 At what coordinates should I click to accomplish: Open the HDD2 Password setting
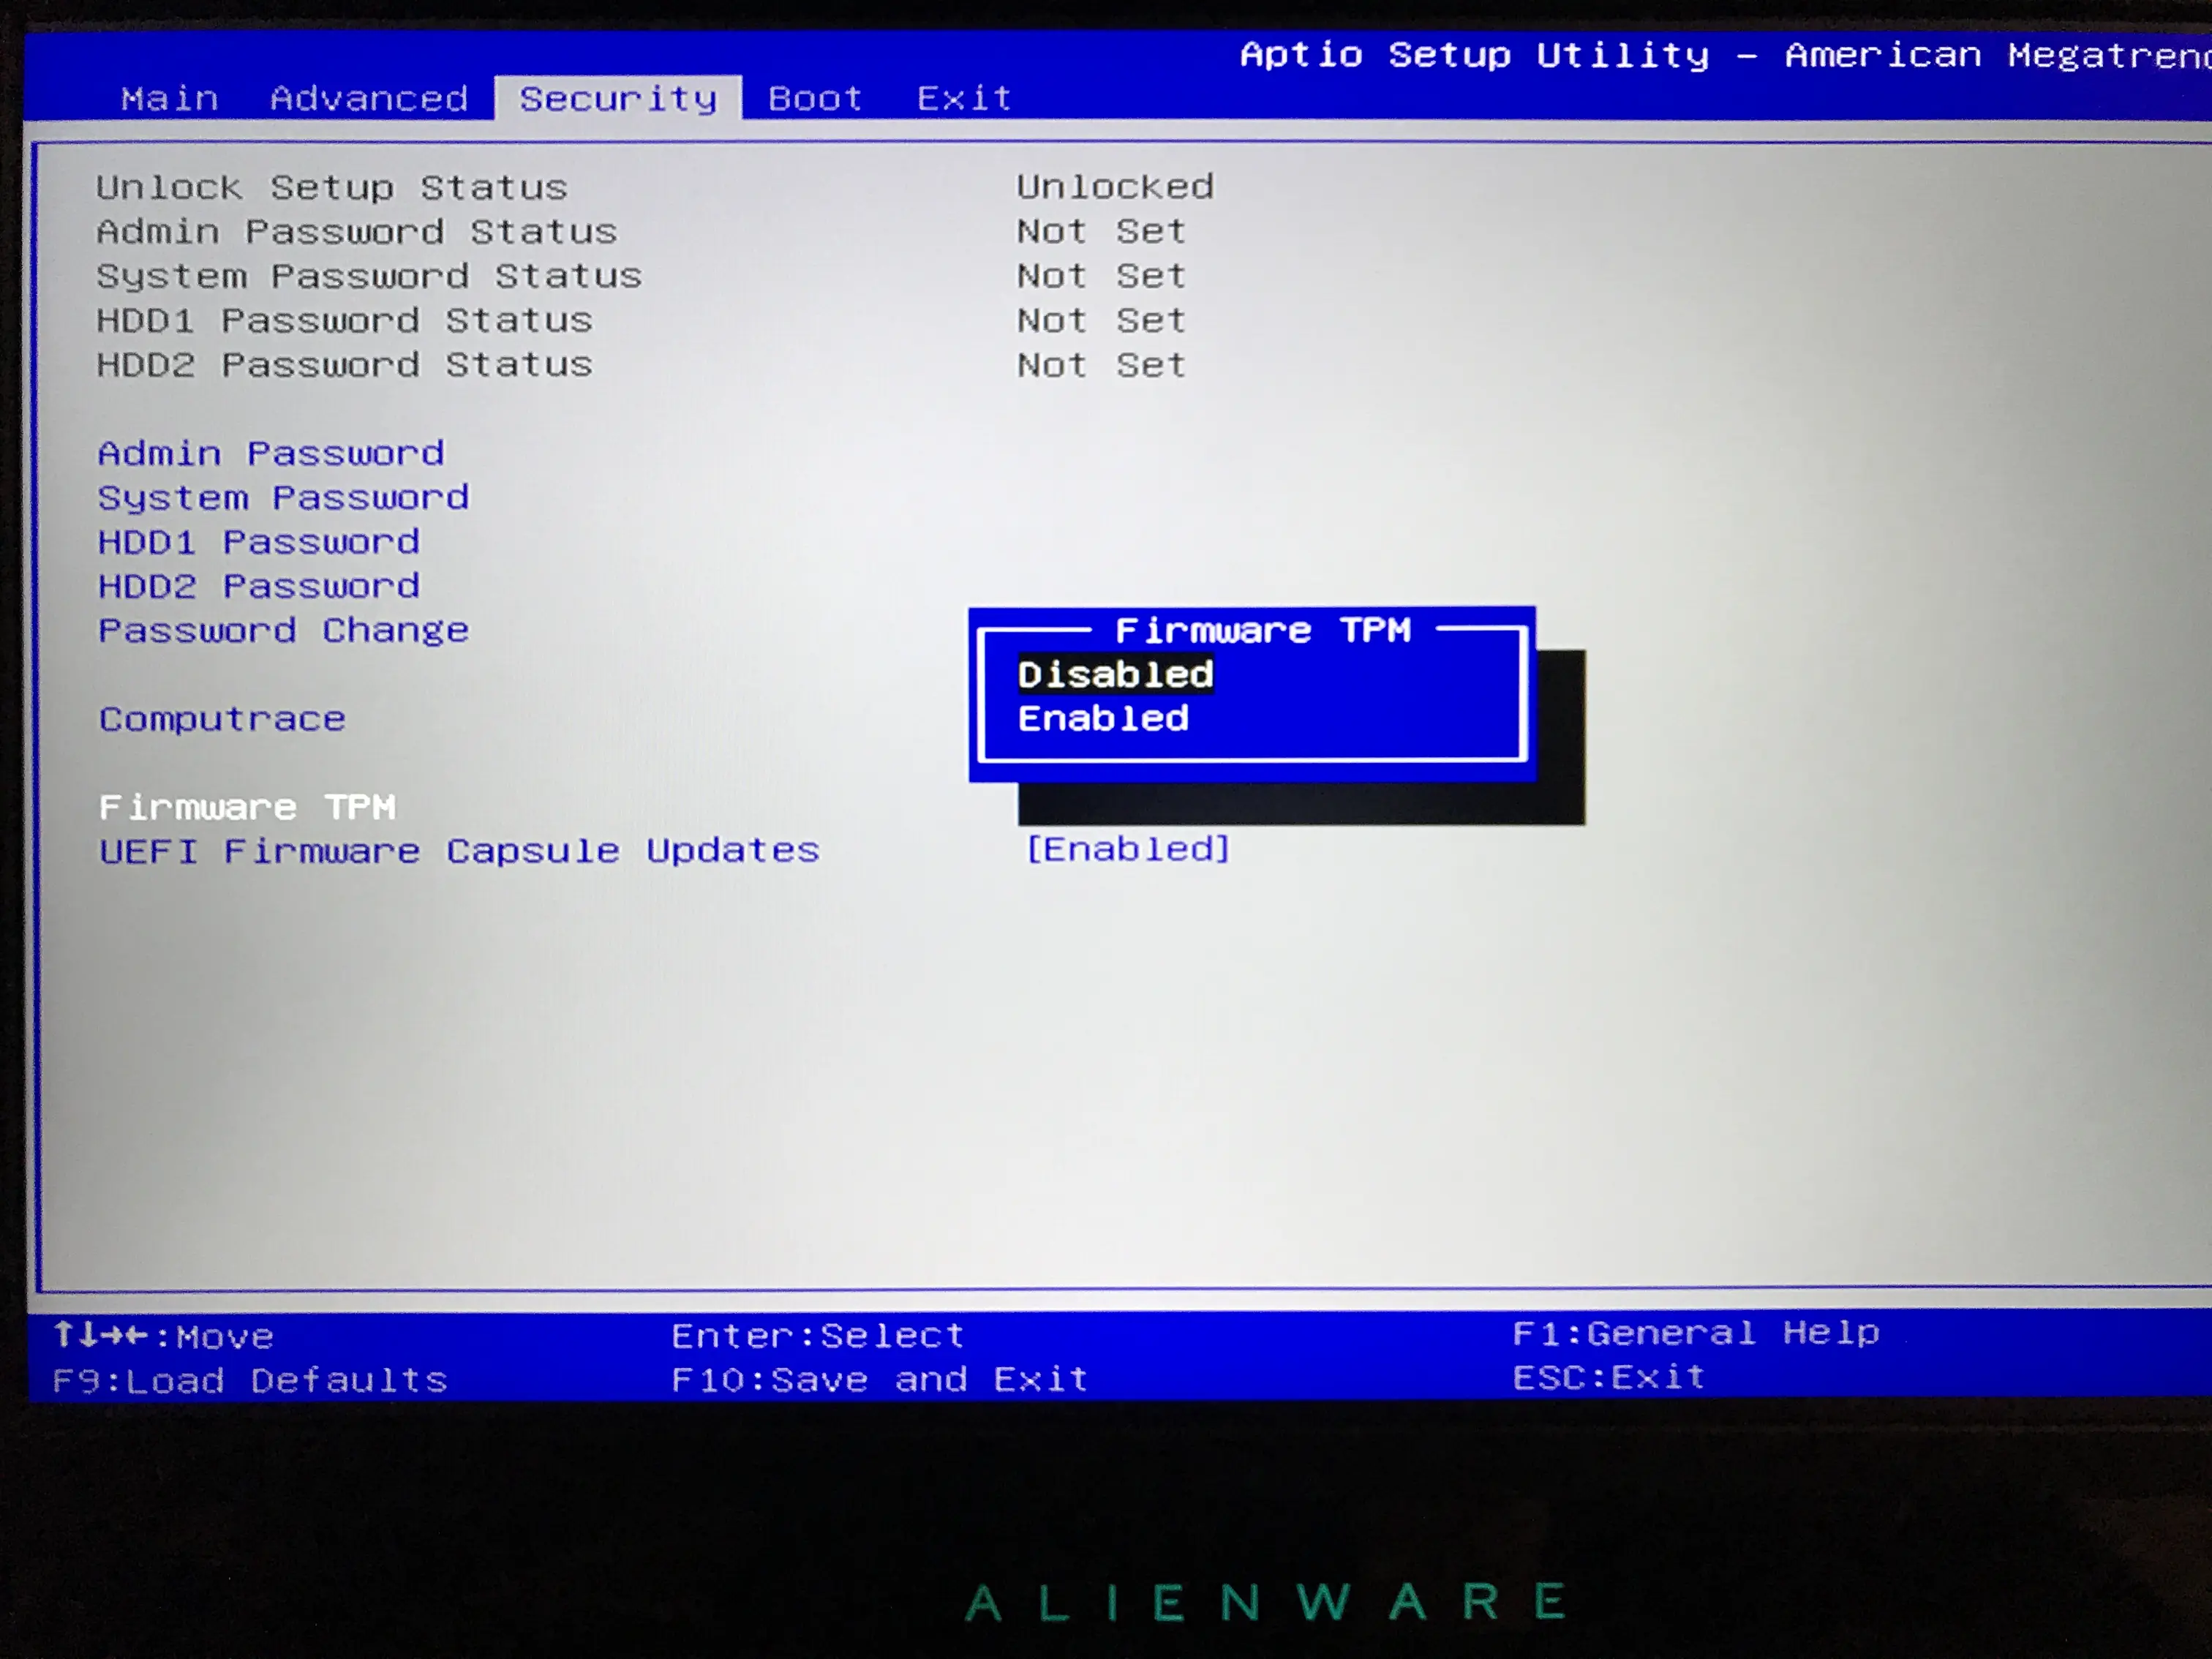(x=258, y=585)
